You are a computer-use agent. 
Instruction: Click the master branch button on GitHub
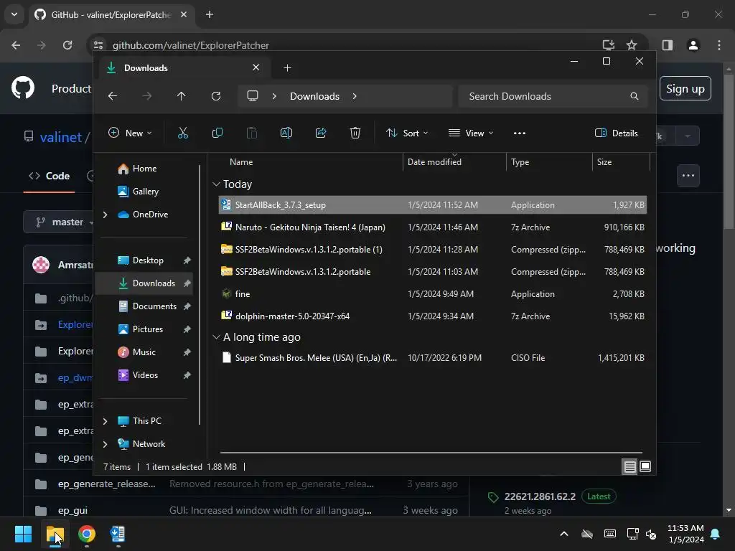pyautogui.click(x=60, y=222)
